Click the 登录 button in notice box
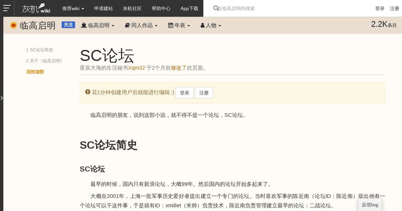 tap(185, 93)
